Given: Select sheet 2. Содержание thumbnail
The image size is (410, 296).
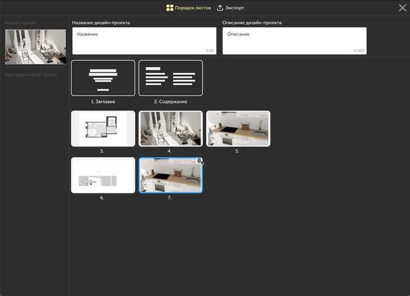Looking at the screenshot, I should pyautogui.click(x=171, y=78).
